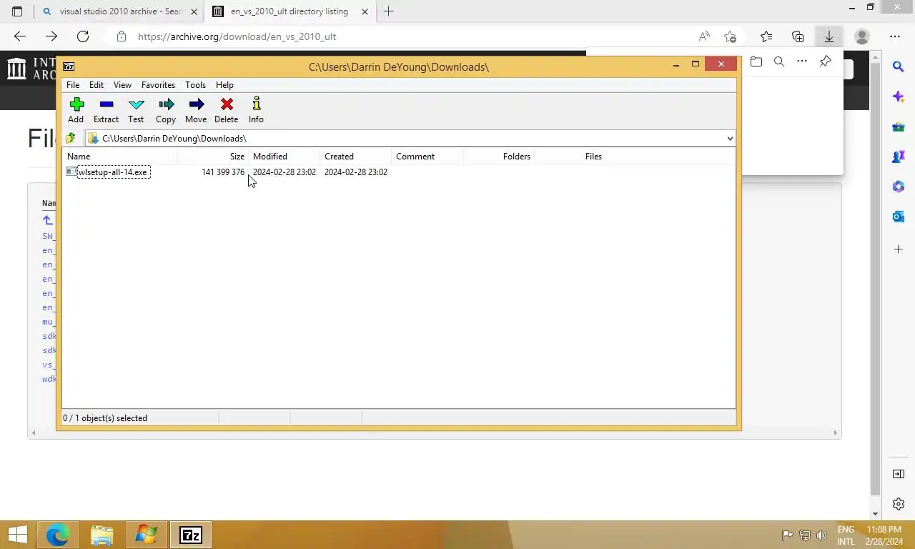The image size is (915, 549).
Task: Open a new browser tab
Action: (388, 11)
